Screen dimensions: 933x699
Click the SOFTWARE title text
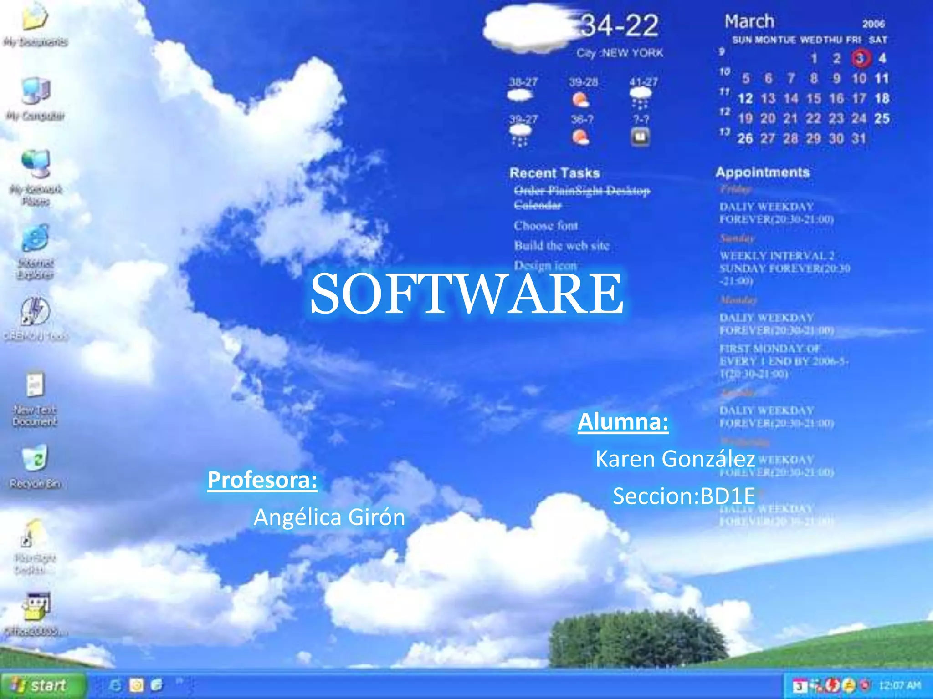tap(466, 294)
